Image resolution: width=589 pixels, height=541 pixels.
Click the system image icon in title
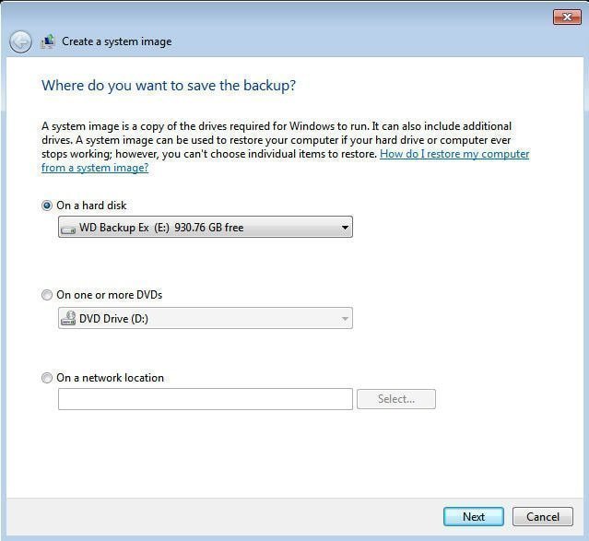48,41
